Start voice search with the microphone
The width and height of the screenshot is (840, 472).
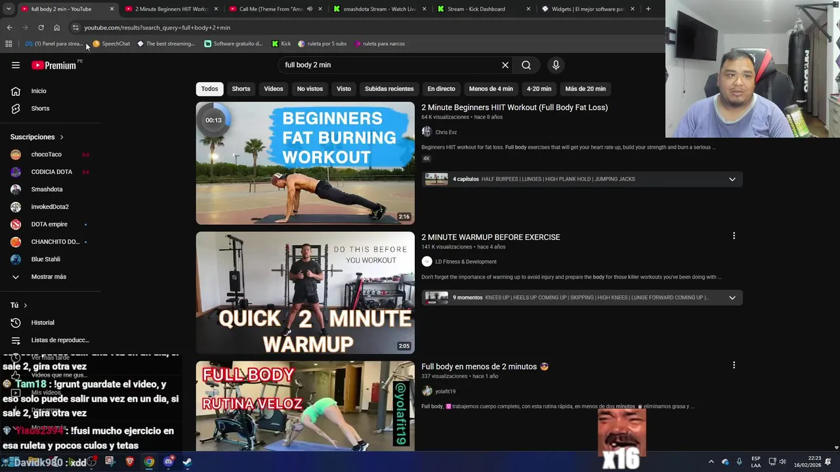pyautogui.click(x=556, y=65)
